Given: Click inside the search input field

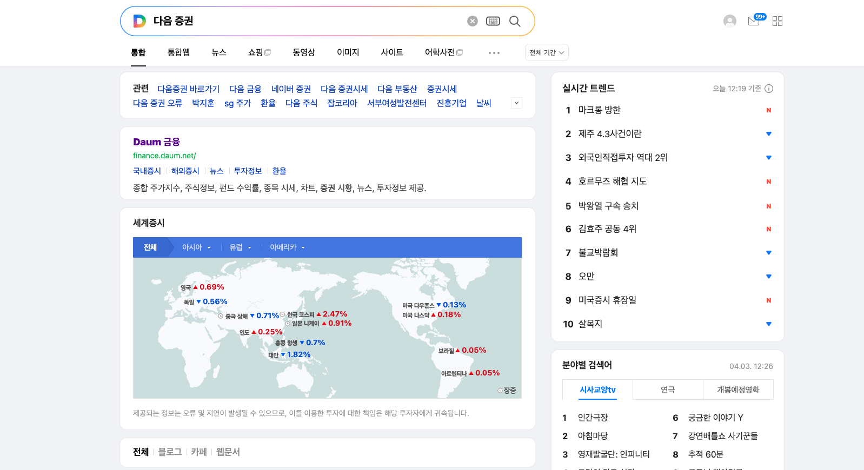Looking at the screenshot, I should click(x=303, y=21).
